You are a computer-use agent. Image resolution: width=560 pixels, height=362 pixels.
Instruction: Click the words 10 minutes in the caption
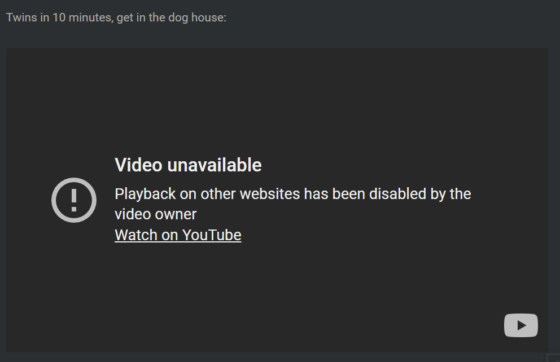(82, 17)
